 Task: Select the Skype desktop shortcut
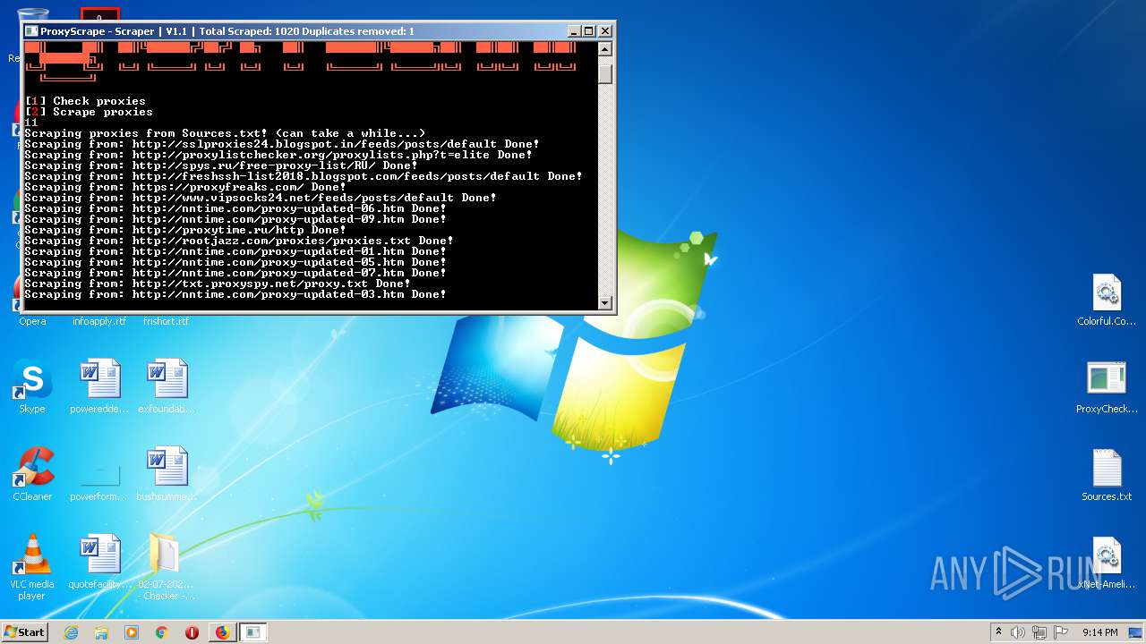pos(32,386)
